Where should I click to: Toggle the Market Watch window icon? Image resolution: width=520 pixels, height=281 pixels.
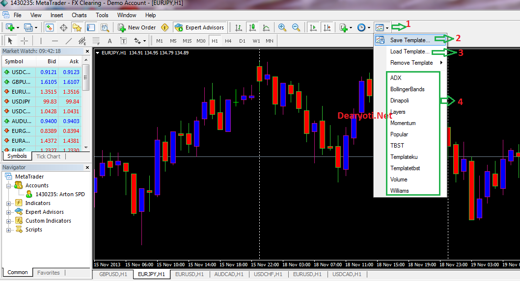[x=50, y=27]
